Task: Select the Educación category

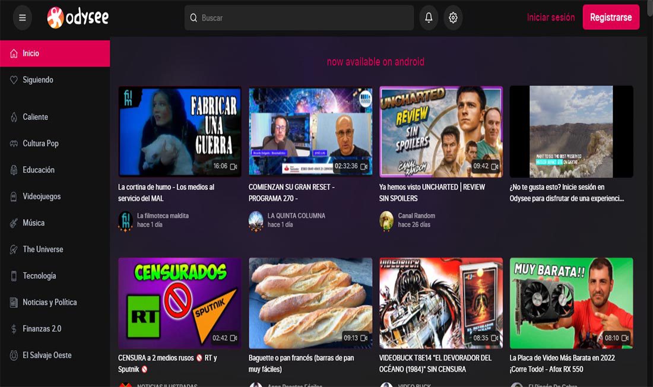Action: pos(55,170)
